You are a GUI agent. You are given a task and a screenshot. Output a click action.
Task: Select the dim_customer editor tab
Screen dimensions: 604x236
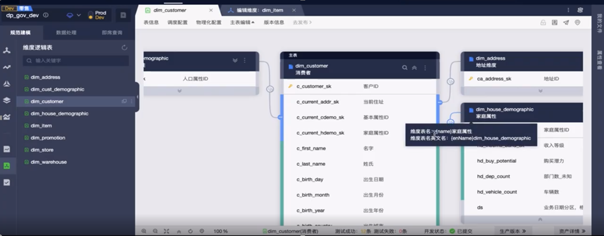(169, 11)
